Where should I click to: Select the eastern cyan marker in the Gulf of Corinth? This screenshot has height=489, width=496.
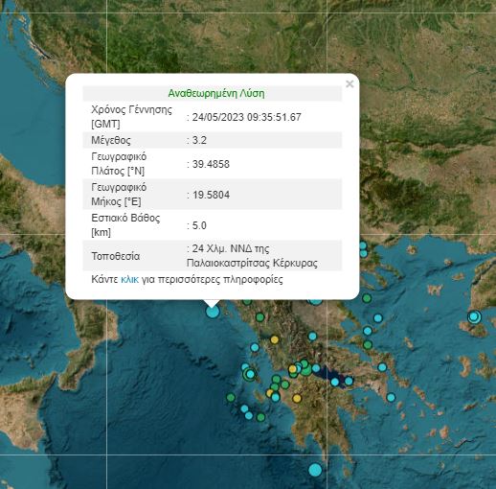point(349,381)
